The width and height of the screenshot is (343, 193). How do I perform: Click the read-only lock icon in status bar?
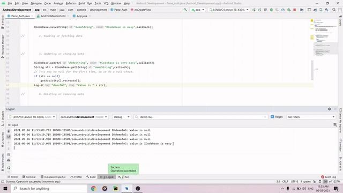click(x=315, y=182)
